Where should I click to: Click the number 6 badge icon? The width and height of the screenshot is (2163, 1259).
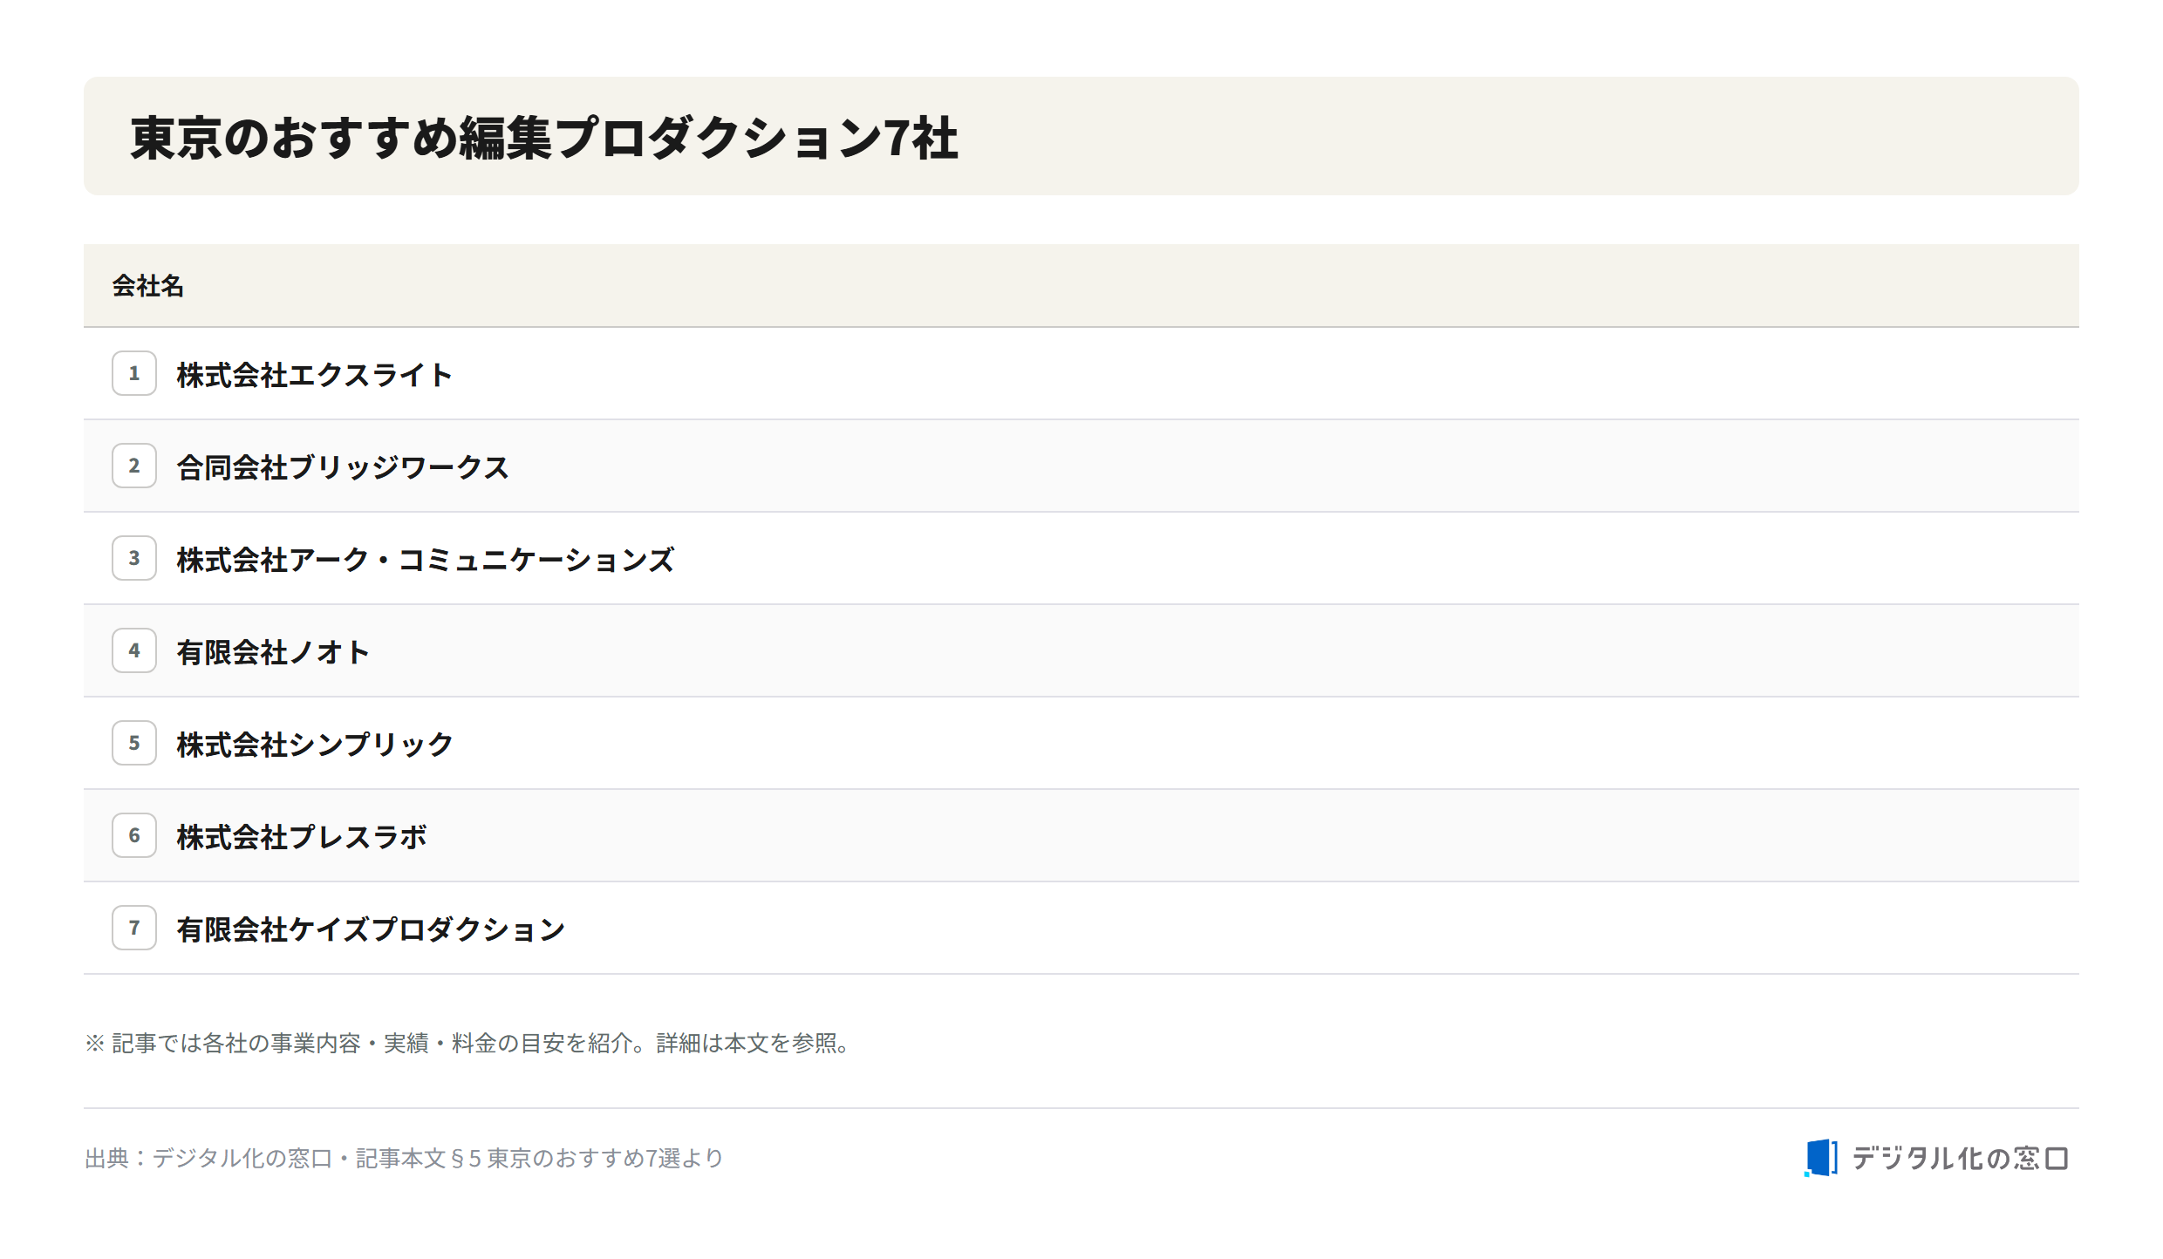134,835
